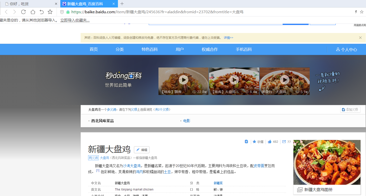Screen dimensions: 366x196
Task: Go to the browser home icon
Action: 33,12
